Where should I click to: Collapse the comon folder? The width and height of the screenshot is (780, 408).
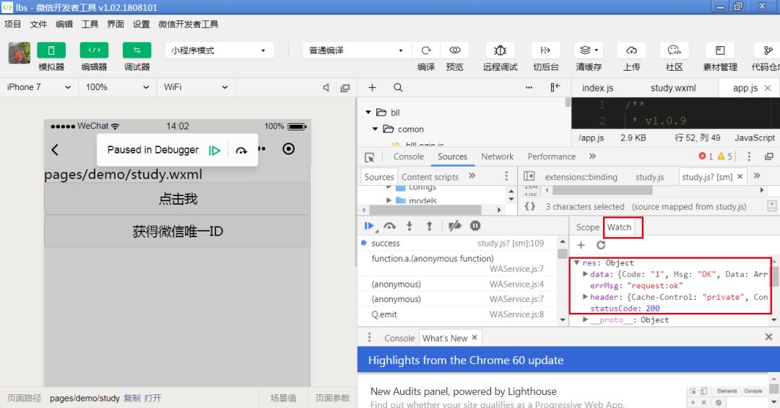[376, 129]
